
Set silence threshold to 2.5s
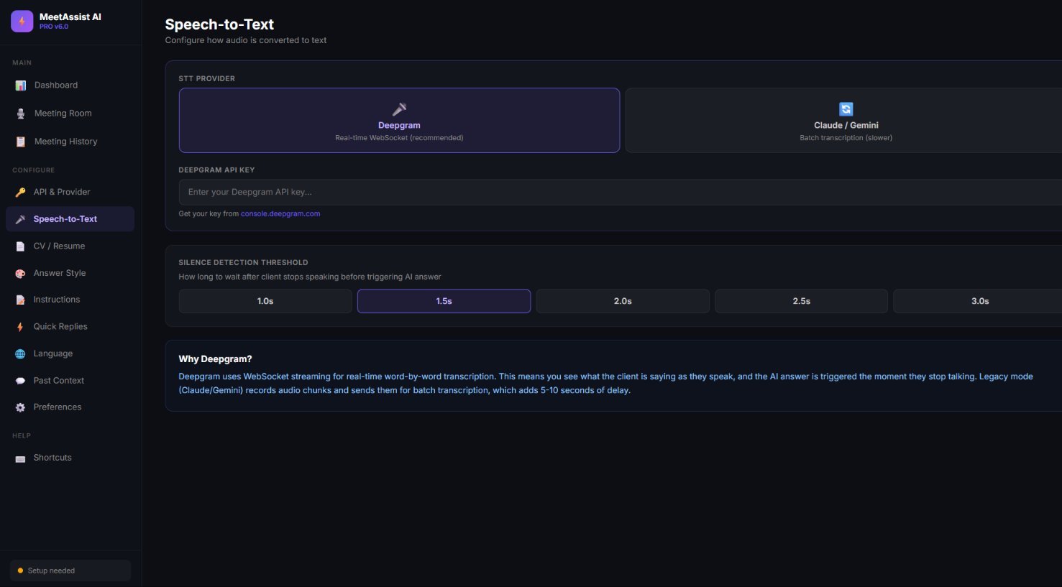[x=801, y=301]
